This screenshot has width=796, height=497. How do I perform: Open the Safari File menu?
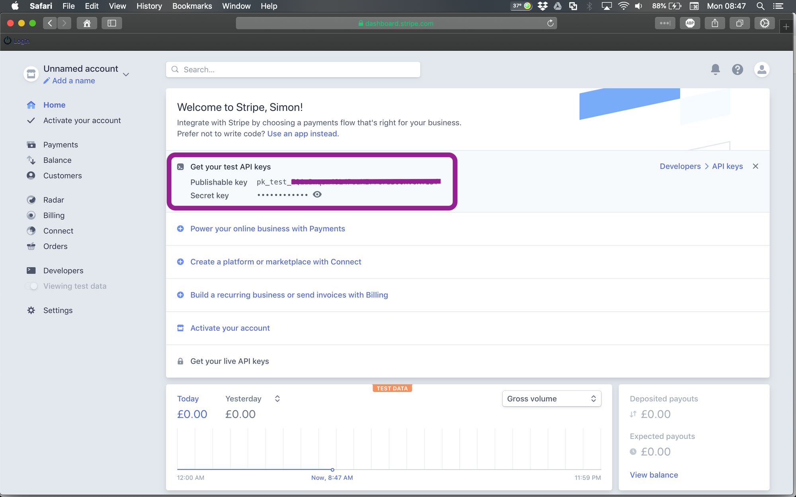[x=68, y=6]
